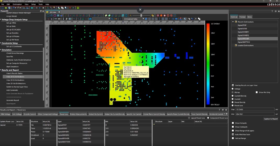The width and height of the screenshot is (280, 146).
Task: Click the help question mark in right panel header
Action: 272,11
